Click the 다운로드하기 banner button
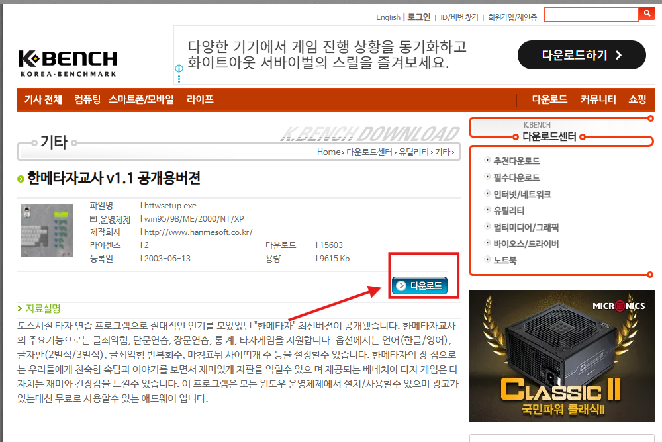This screenshot has width=662, height=442. 581,55
